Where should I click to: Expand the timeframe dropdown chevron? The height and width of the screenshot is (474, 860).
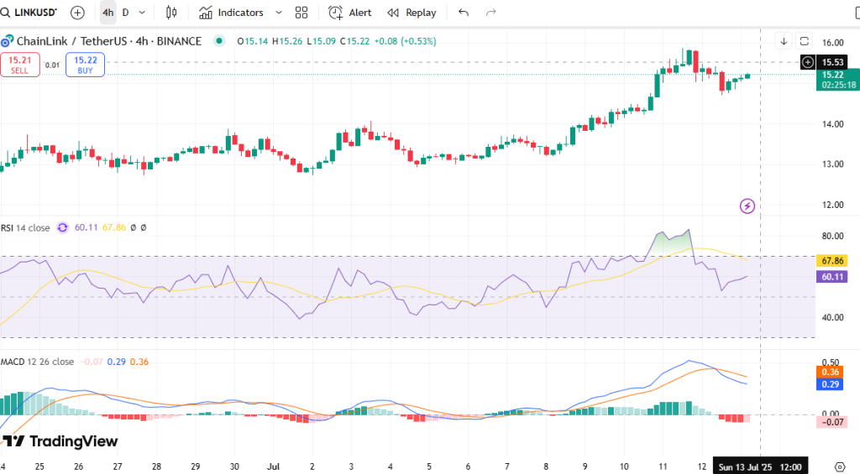(143, 13)
